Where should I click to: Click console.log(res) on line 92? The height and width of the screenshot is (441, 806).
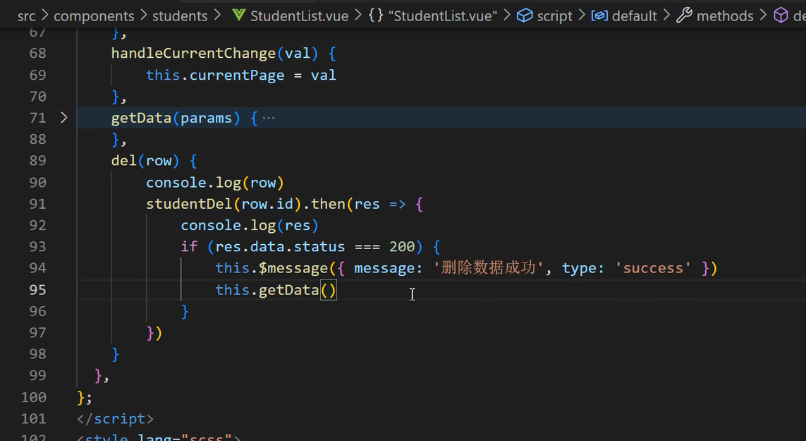pyautogui.click(x=250, y=225)
